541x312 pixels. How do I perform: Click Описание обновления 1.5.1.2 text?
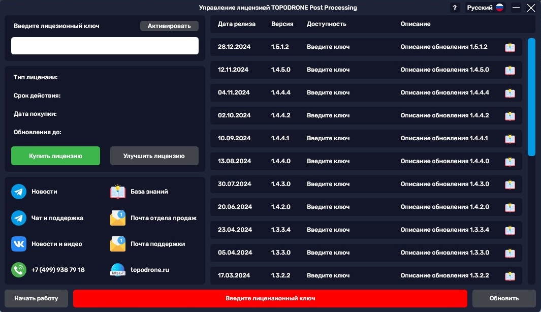click(444, 47)
